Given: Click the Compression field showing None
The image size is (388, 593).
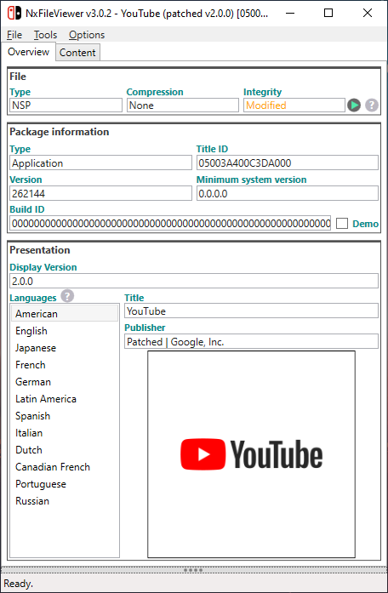Looking at the screenshot, I should click(183, 105).
